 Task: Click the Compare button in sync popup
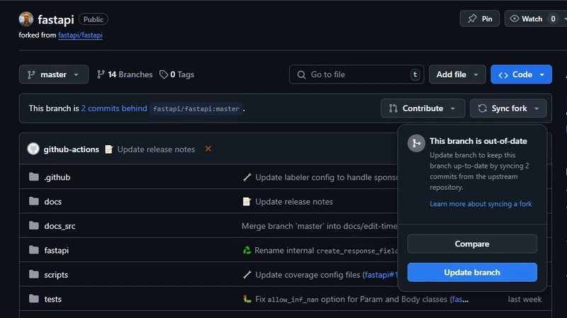tap(472, 244)
